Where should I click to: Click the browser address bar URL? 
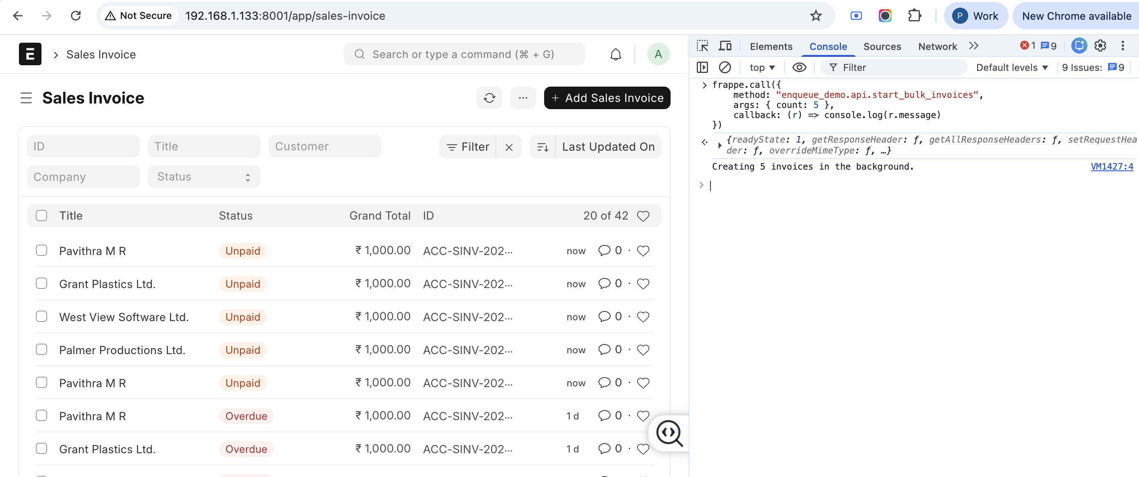(x=285, y=16)
